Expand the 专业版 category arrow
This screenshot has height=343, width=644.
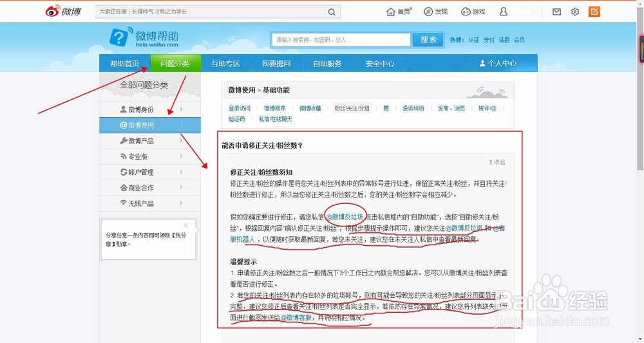[x=181, y=156]
